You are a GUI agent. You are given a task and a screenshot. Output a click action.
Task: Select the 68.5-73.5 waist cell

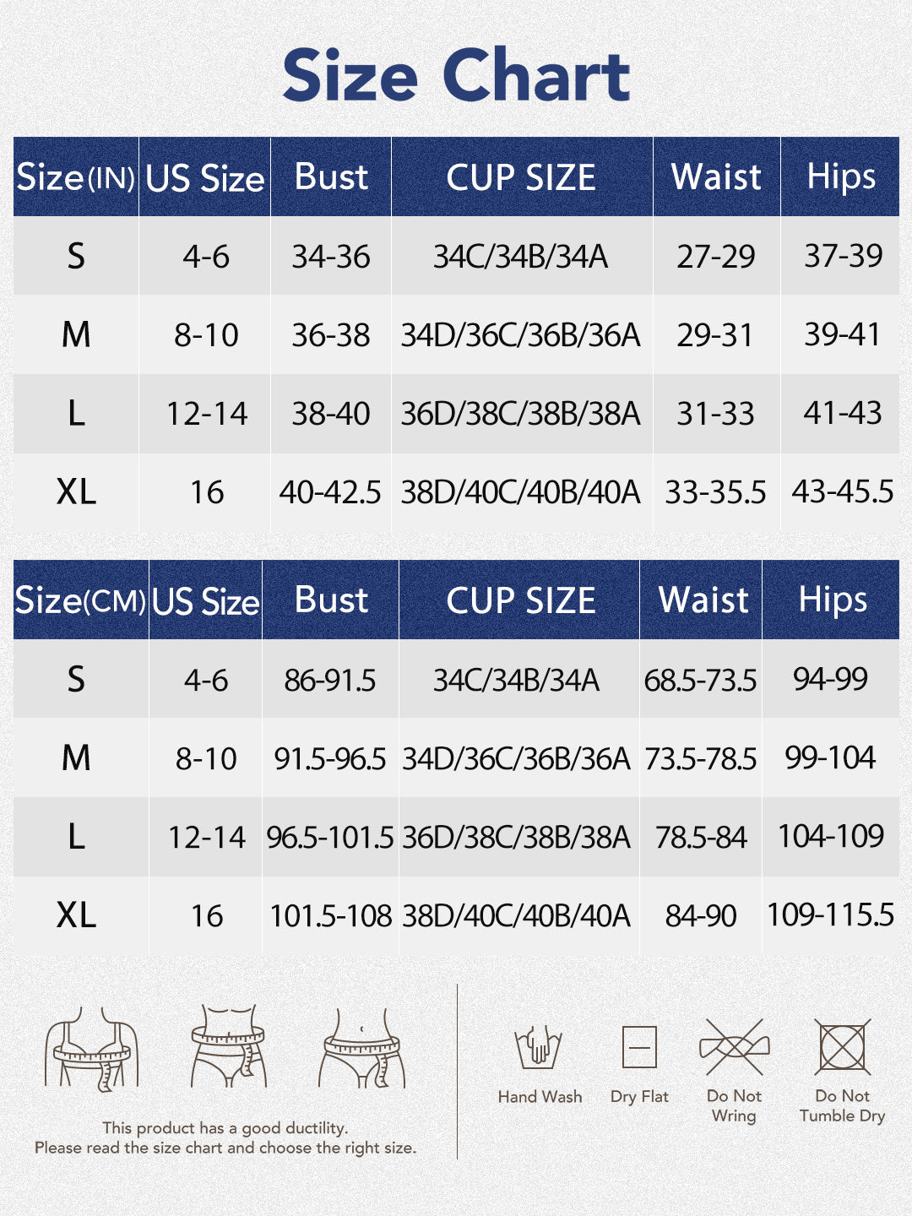coord(700,680)
